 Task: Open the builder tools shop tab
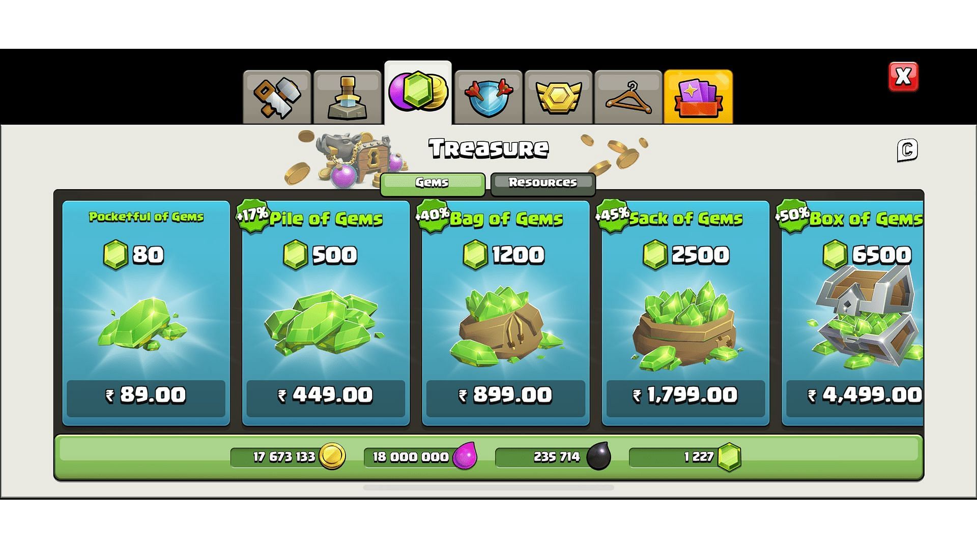[277, 97]
